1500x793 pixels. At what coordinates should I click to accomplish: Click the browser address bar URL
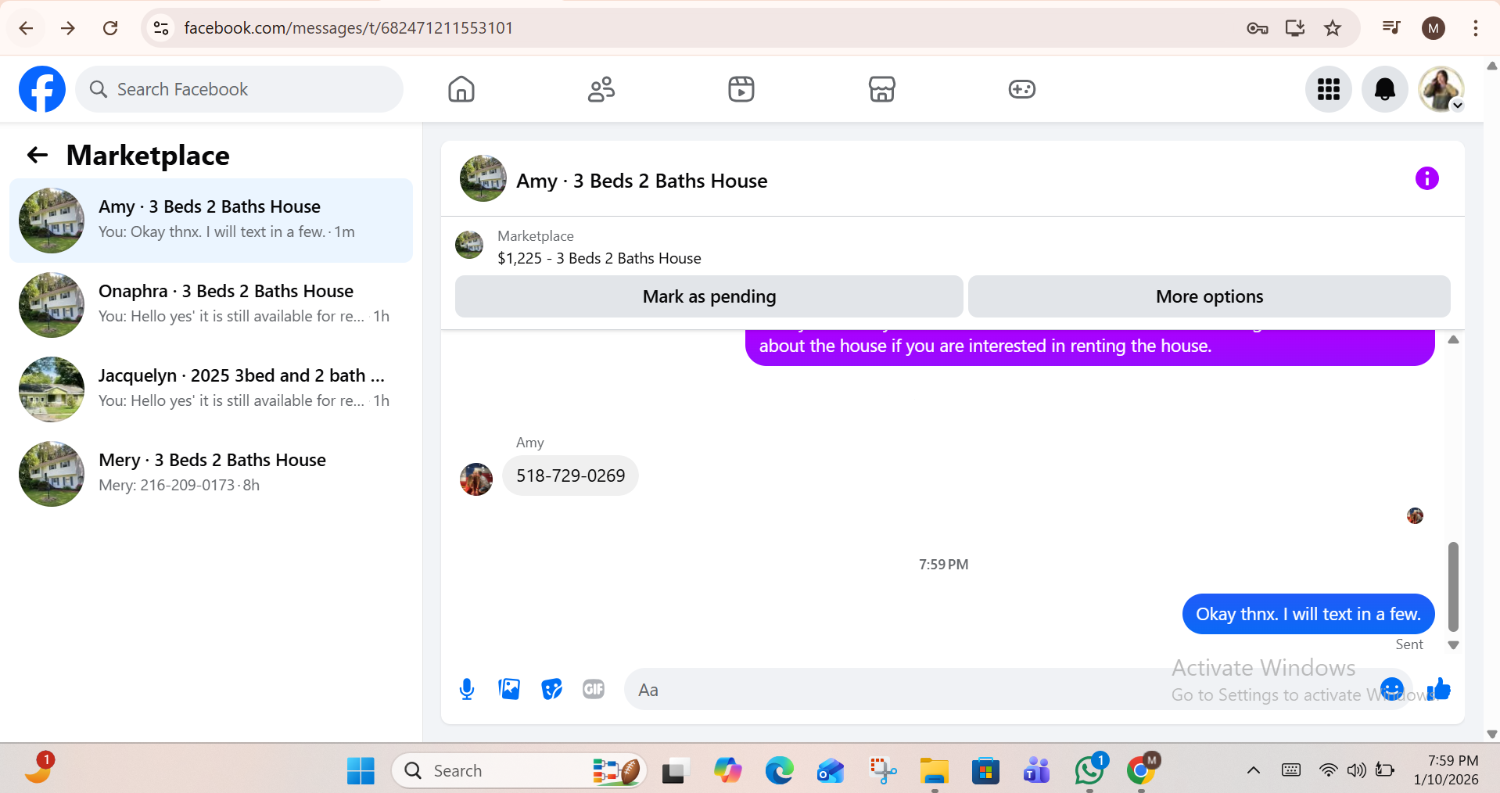coord(349,28)
